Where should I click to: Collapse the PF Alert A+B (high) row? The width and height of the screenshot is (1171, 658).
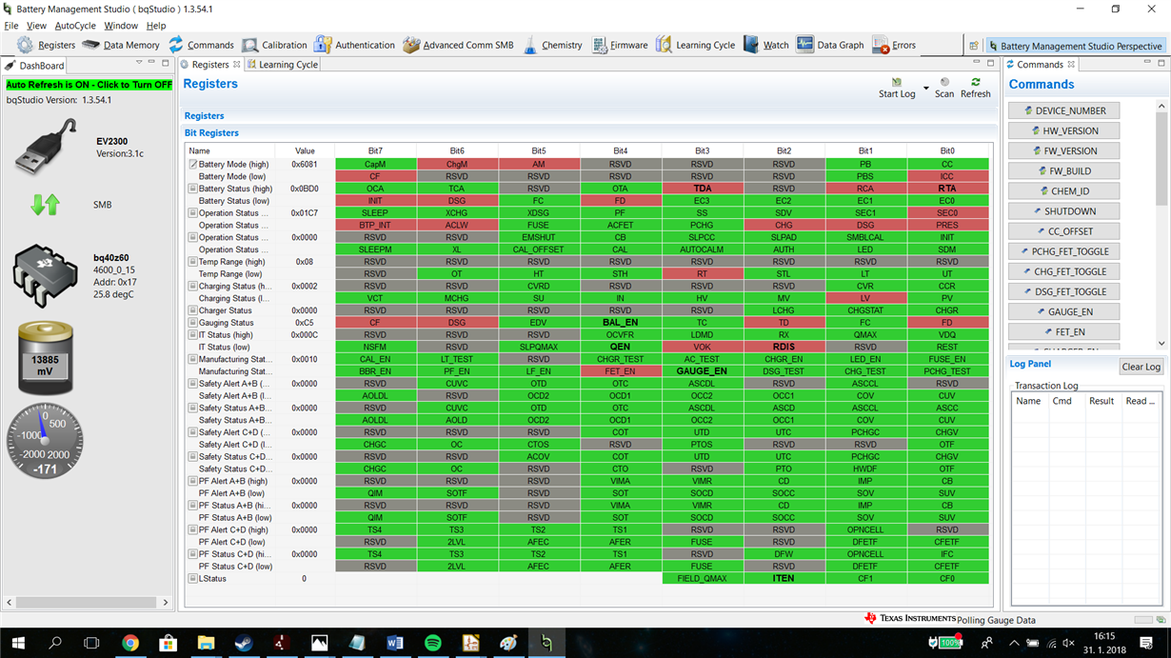[193, 481]
